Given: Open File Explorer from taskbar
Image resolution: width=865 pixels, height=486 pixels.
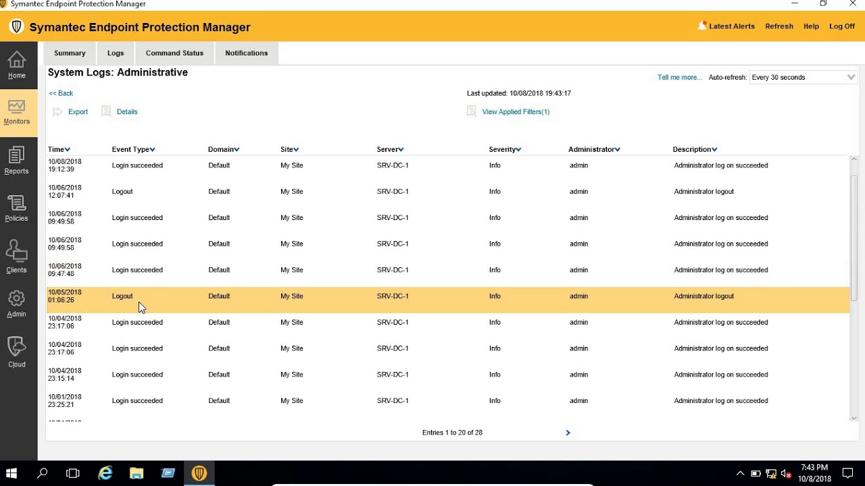Looking at the screenshot, I should (x=137, y=473).
